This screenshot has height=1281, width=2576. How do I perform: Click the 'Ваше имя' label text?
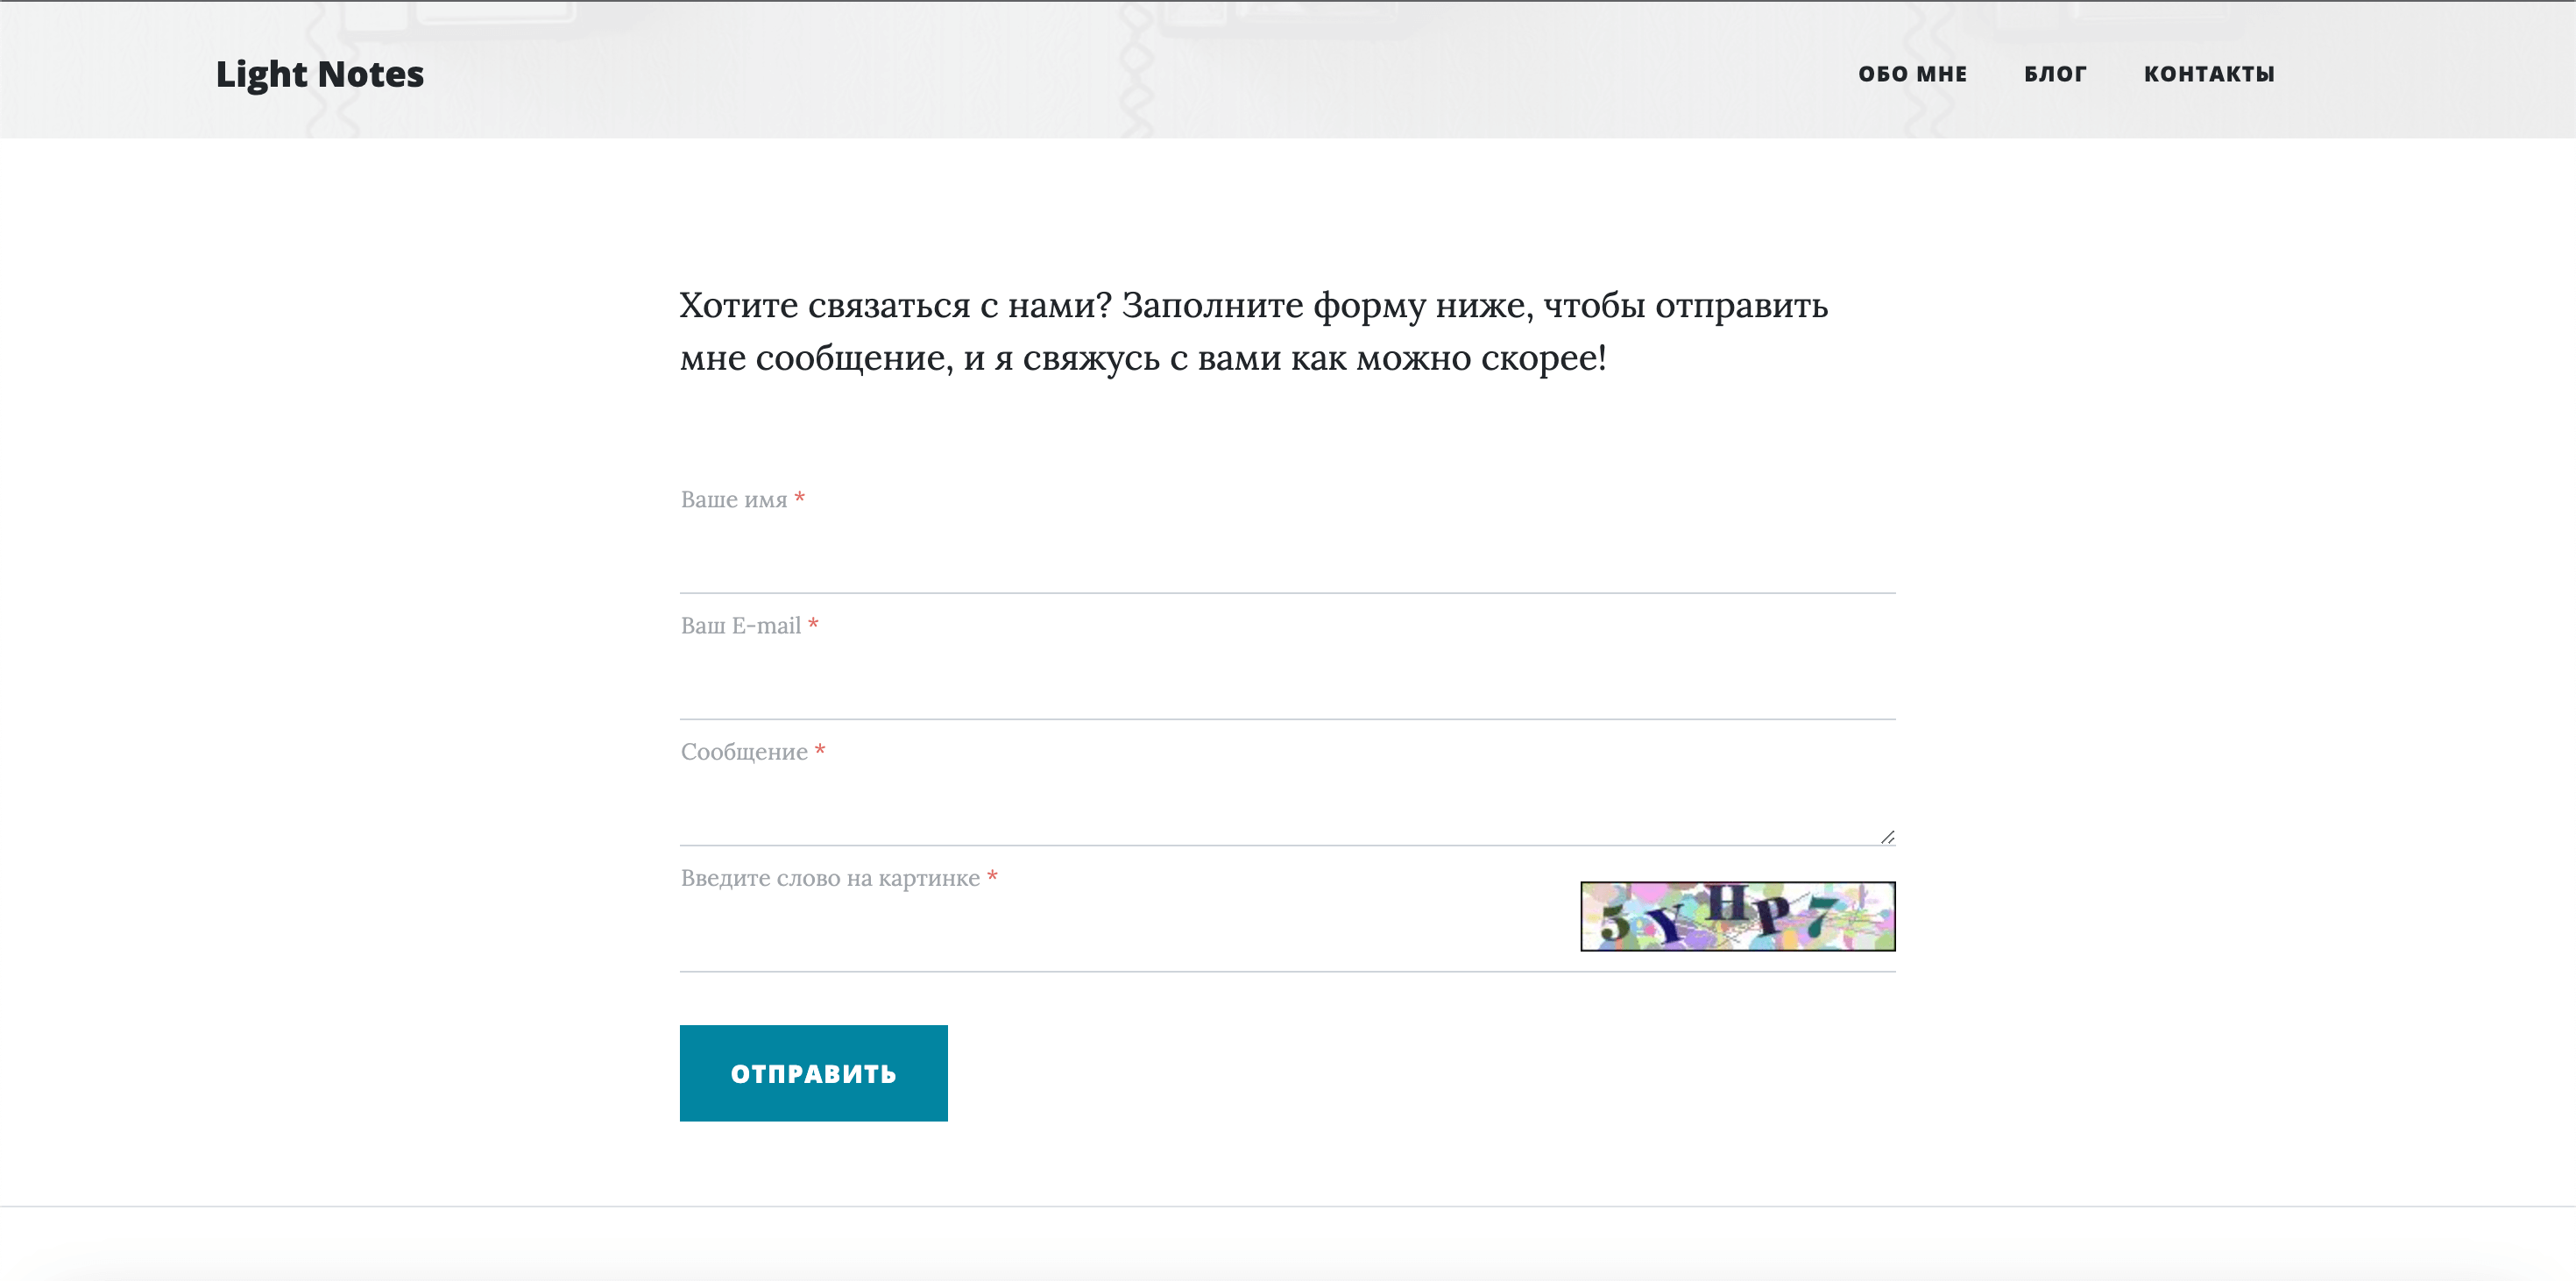coord(734,499)
